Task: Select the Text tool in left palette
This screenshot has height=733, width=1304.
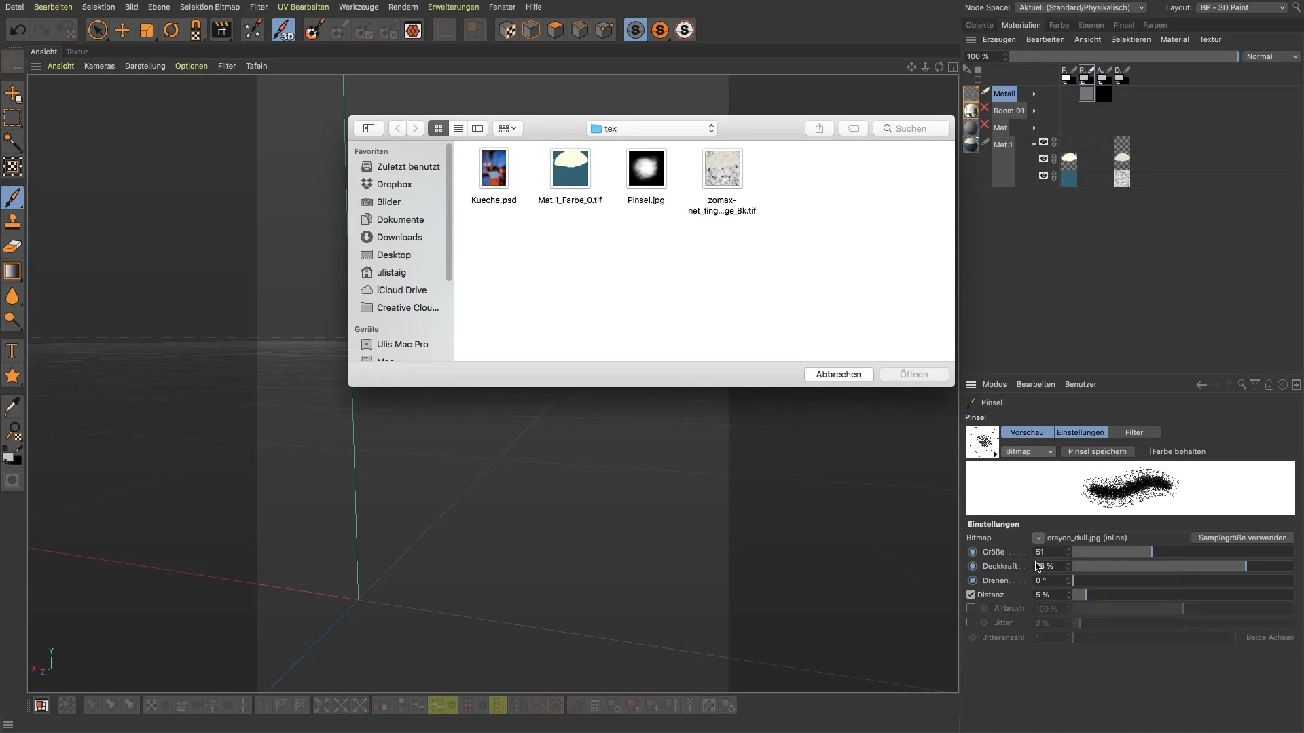Action: (12, 351)
